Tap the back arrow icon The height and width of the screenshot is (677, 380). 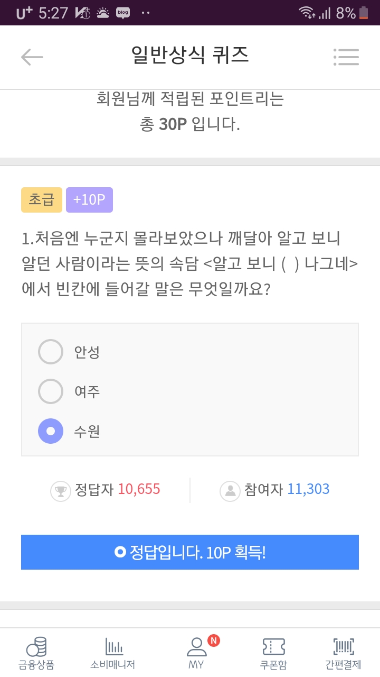point(32,57)
